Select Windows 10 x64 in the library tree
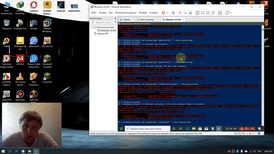Image resolution: width=274 pixels, height=154 pixels. (107, 30)
